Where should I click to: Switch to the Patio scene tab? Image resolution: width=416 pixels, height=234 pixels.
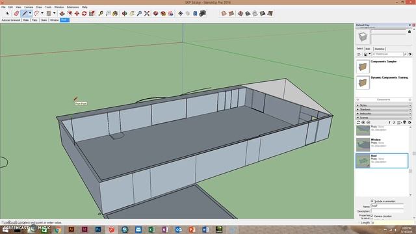[x=34, y=20]
